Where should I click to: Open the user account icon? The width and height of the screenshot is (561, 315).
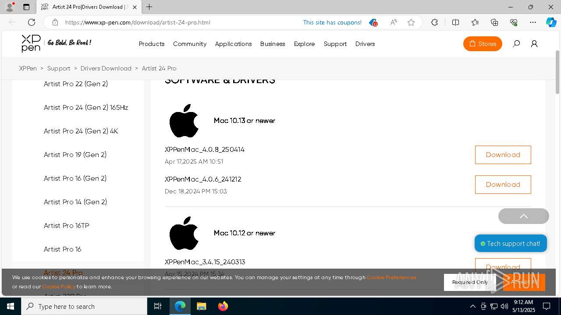point(534,44)
